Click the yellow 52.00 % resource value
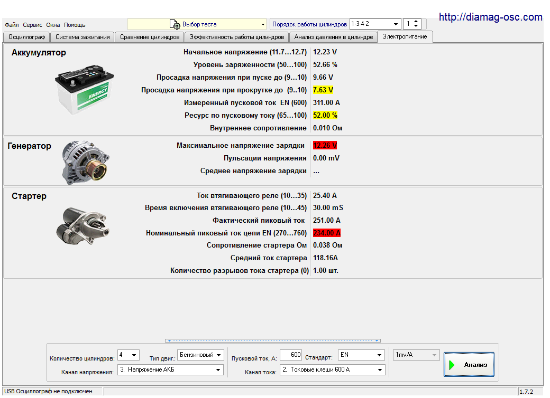 coord(325,115)
